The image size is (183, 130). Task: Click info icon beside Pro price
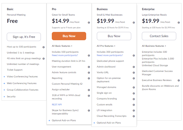pos(89,22)
